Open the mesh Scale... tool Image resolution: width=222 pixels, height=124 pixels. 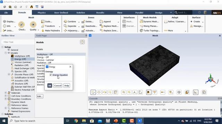[x=46, y=21]
